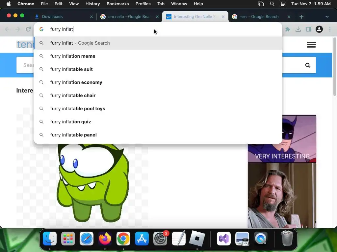Open Finder from the Dock
The image size is (337, 252).
(x=50, y=239)
